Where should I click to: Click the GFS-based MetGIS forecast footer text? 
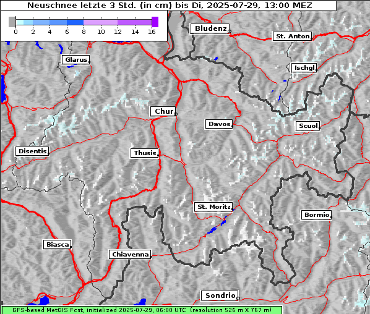[x=142, y=310]
